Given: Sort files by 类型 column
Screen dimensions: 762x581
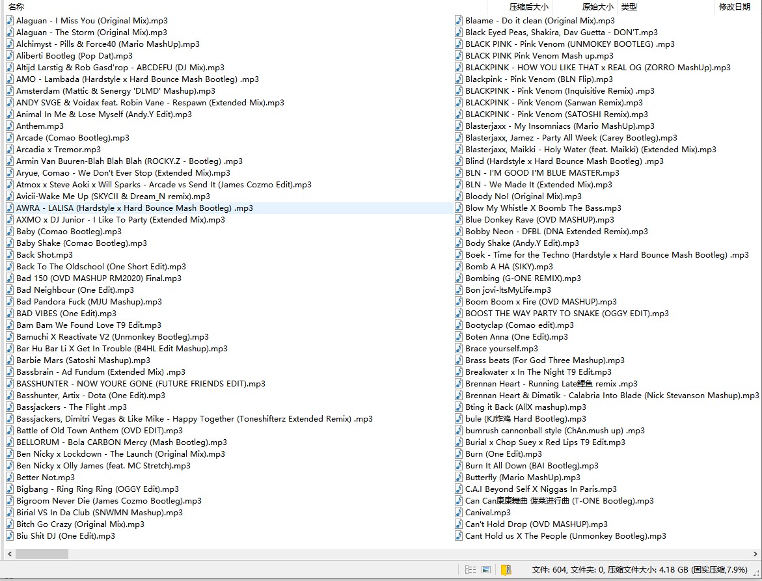Looking at the screenshot, I should coord(629,7).
